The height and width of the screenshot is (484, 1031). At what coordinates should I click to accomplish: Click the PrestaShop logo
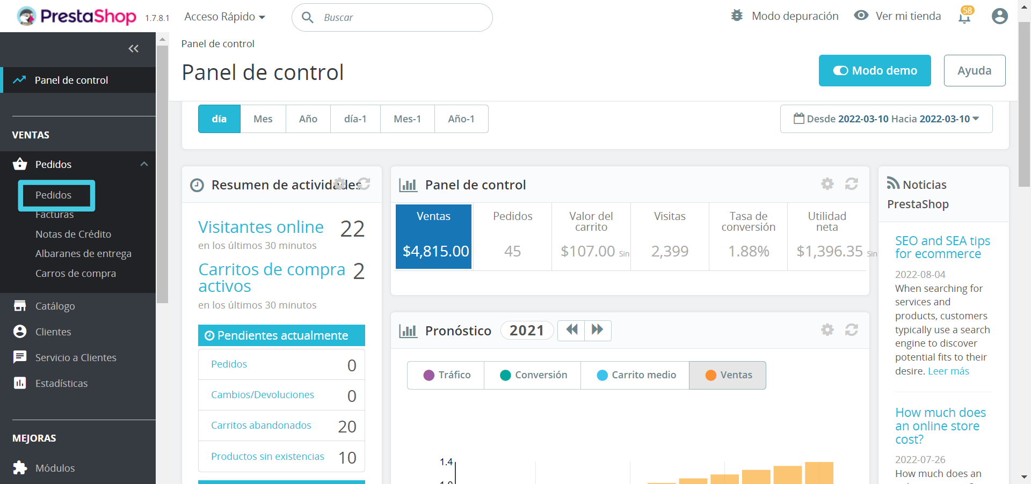tap(76, 16)
